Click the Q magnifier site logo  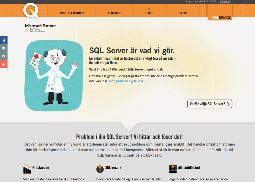click(x=31, y=10)
